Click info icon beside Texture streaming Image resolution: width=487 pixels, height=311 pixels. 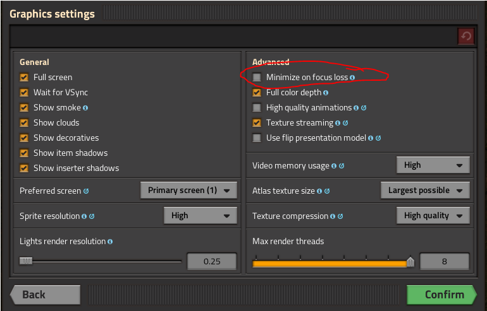(338, 123)
